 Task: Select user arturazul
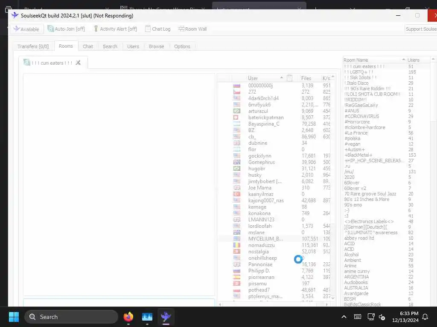tap(258, 111)
